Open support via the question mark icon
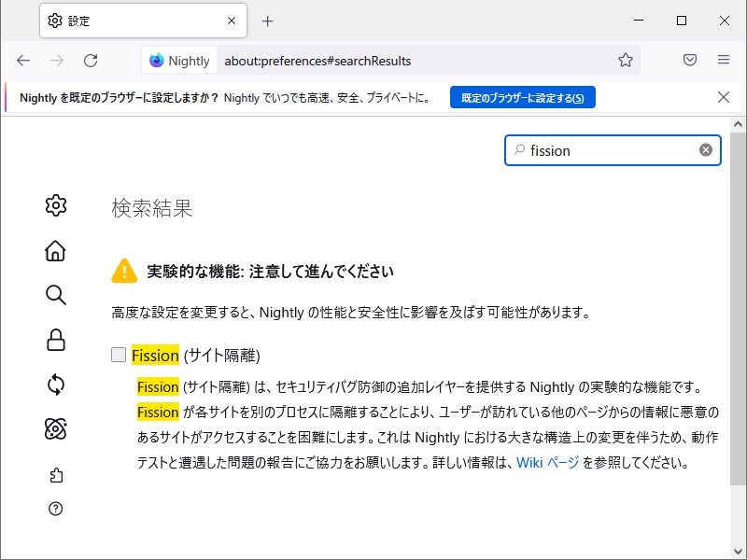This screenshot has width=747, height=560. (x=56, y=509)
